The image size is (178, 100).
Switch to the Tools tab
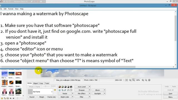[x=47, y=83]
